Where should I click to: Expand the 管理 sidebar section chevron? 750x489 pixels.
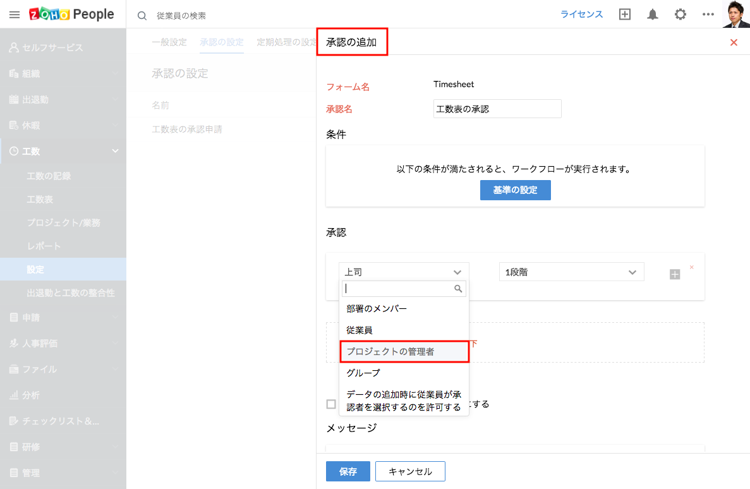click(115, 472)
